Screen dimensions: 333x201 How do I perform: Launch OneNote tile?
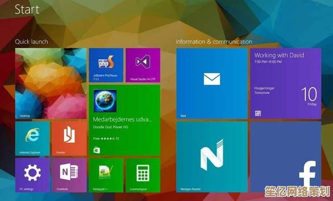point(69,175)
